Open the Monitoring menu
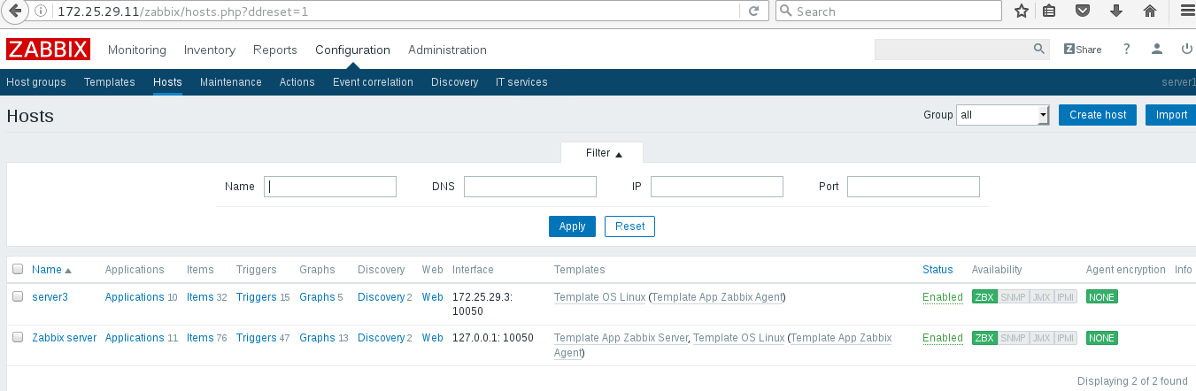Viewport: 1196px width, 391px height. point(137,50)
